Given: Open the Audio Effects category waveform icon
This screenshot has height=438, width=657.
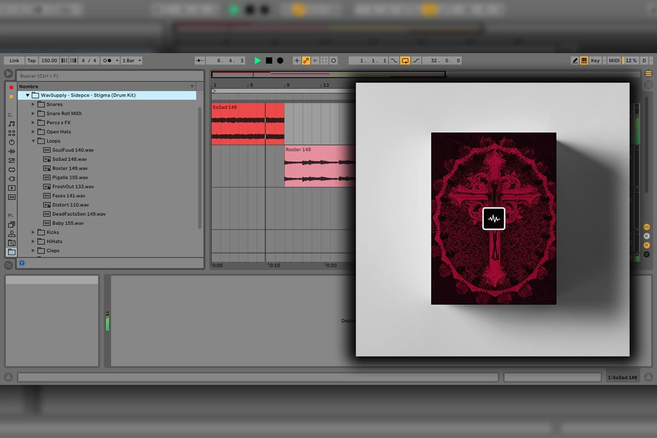Looking at the screenshot, I should coord(11,151).
